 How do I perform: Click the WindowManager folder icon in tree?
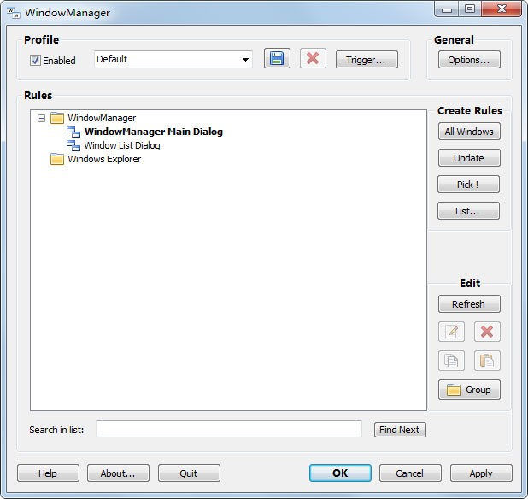[x=57, y=118]
